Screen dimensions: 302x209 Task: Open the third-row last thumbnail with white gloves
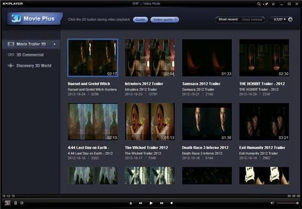pyautogui.click(x=264, y=176)
